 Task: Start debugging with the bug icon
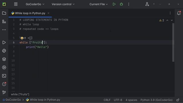click(121, 4)
